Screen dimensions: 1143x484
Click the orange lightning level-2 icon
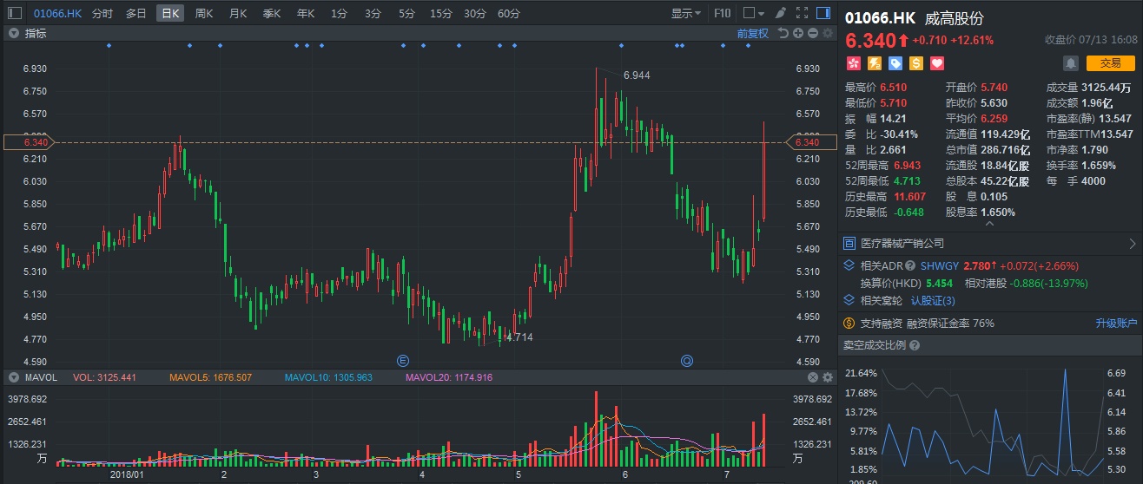click(x=874, y=62)
